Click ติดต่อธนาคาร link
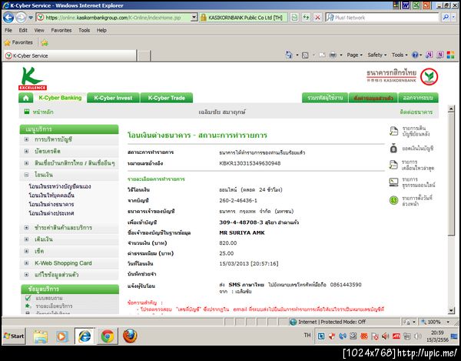The width and height of the screenshot is (461, 361). click(416, 112)
